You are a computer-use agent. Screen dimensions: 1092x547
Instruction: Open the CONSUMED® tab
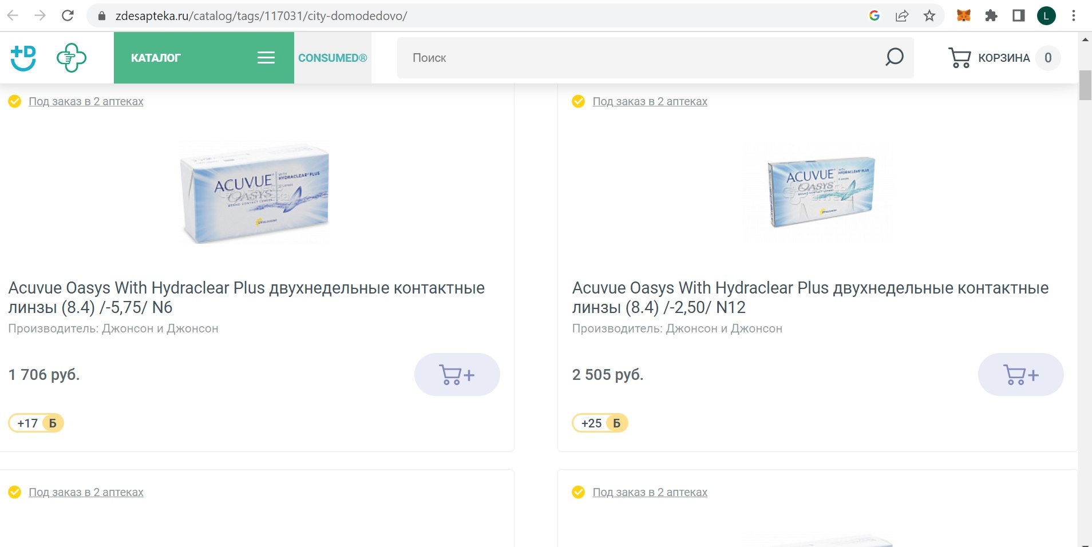coord(333,58)
